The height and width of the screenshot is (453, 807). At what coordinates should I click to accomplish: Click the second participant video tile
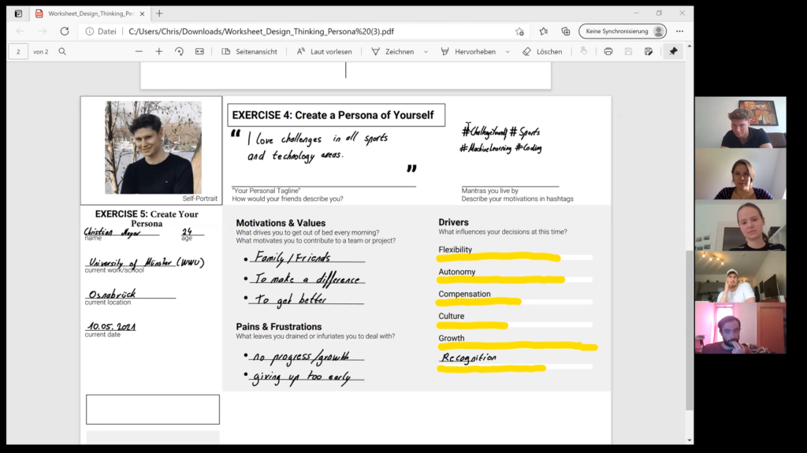coord(741,174)
